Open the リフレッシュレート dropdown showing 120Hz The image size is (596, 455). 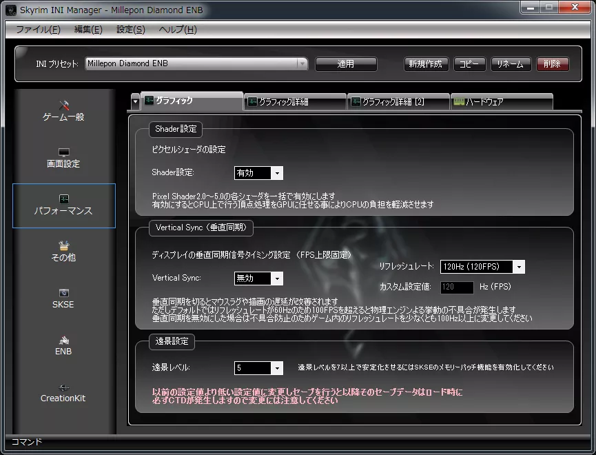(x=482, y=267)
